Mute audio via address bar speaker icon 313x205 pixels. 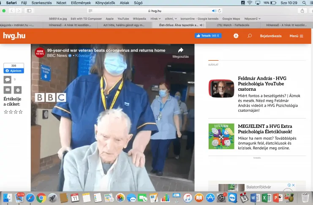point(214,11)
